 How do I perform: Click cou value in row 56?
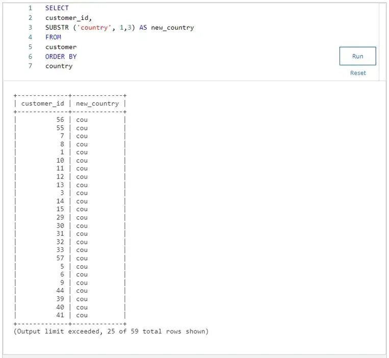click(x=82, y=120)
